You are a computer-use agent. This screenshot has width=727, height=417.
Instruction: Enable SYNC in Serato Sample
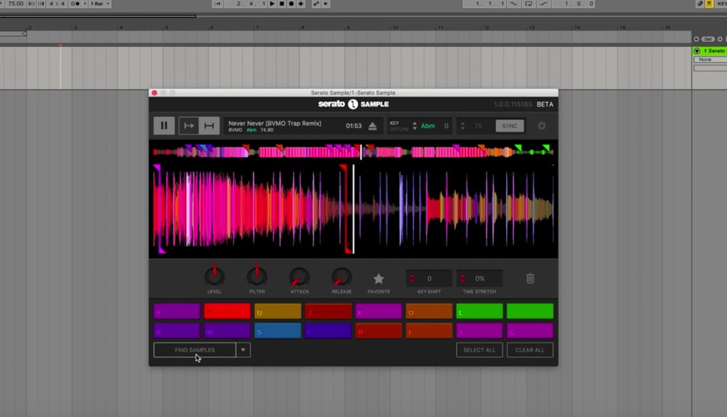[509, 126]
